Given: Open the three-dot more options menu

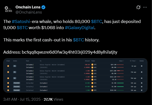Looking at the screenshot, I should pos(145,7).
